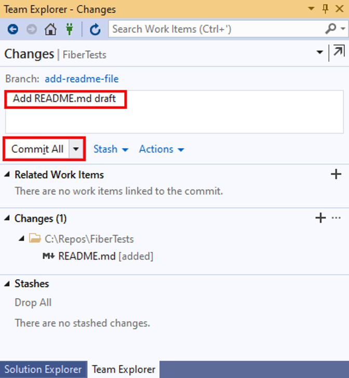Toggle auto-hide pin for Team Explorer
Image resolution: width=349 pixels, height=378 pixels.
pos(326,9)
